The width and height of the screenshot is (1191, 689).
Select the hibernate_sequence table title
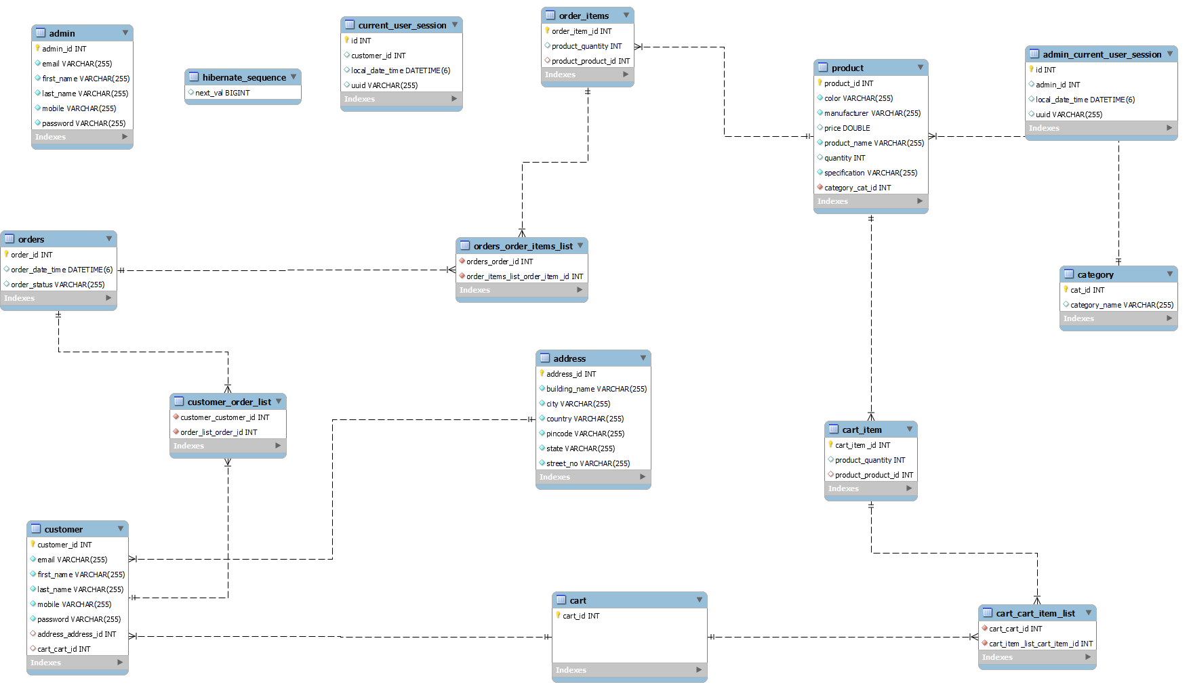point(244,77)
